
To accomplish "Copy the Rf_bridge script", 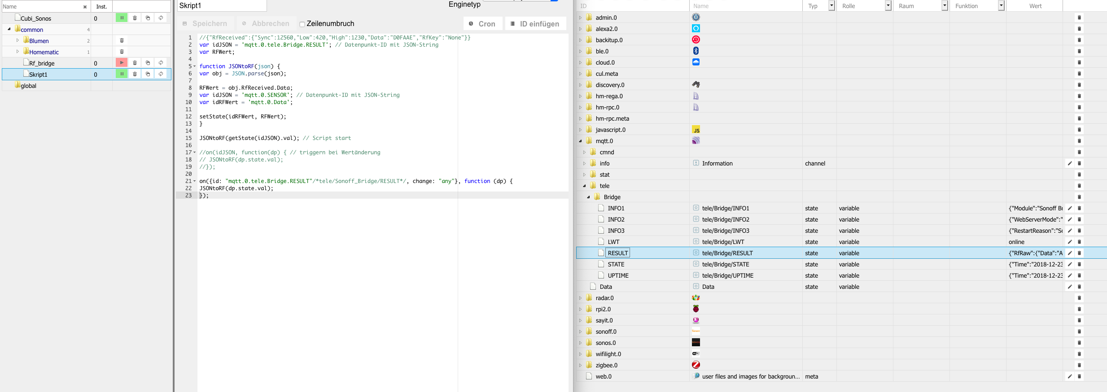I will tap(148, 63).
